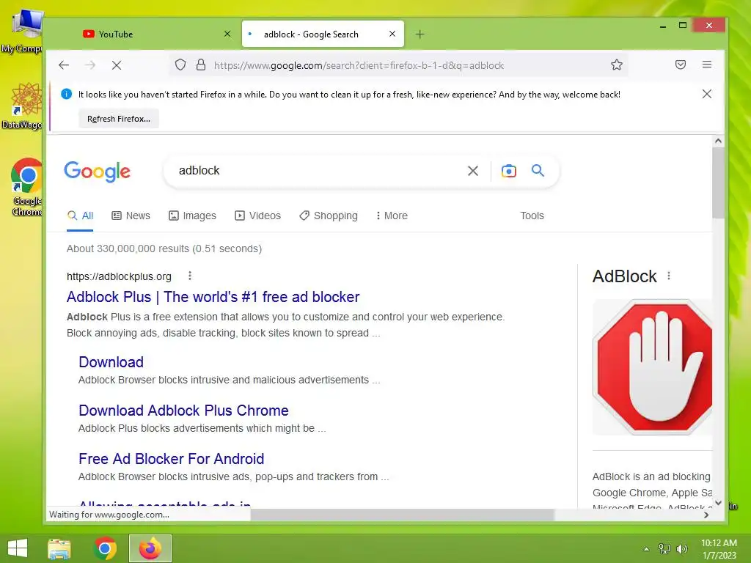Viewport: 751px width, 563px height.
Task: Open Firefox hamburger application menu
Action: [707, 65]
